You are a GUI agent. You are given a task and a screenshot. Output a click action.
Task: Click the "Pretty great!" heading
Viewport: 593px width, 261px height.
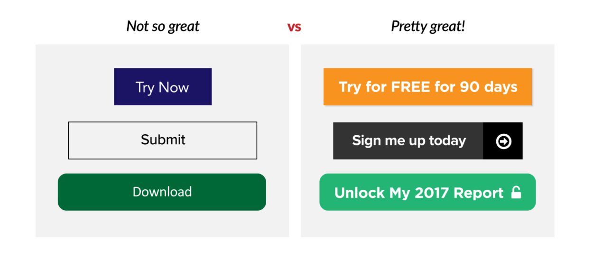tap(427, 26)
